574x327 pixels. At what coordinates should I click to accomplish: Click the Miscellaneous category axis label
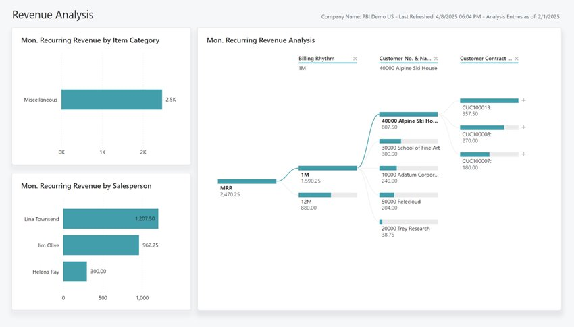pos(41,100)
